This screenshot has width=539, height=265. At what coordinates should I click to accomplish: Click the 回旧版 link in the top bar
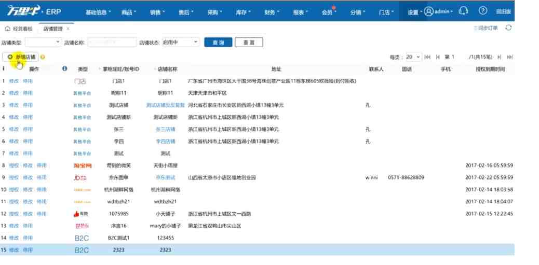[x=503, y=11]
